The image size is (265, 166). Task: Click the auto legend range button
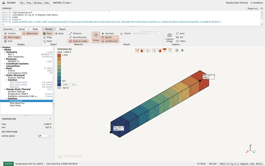tap(66, 85)
